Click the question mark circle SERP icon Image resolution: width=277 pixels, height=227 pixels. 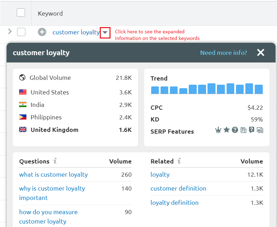[x=235, y=130]
